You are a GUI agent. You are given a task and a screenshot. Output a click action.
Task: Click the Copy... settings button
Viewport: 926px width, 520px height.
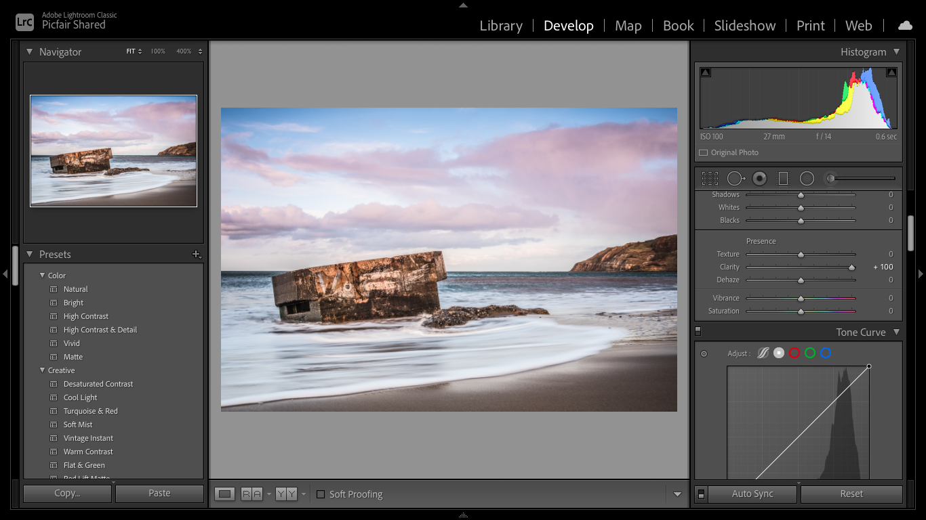(67, 494)
